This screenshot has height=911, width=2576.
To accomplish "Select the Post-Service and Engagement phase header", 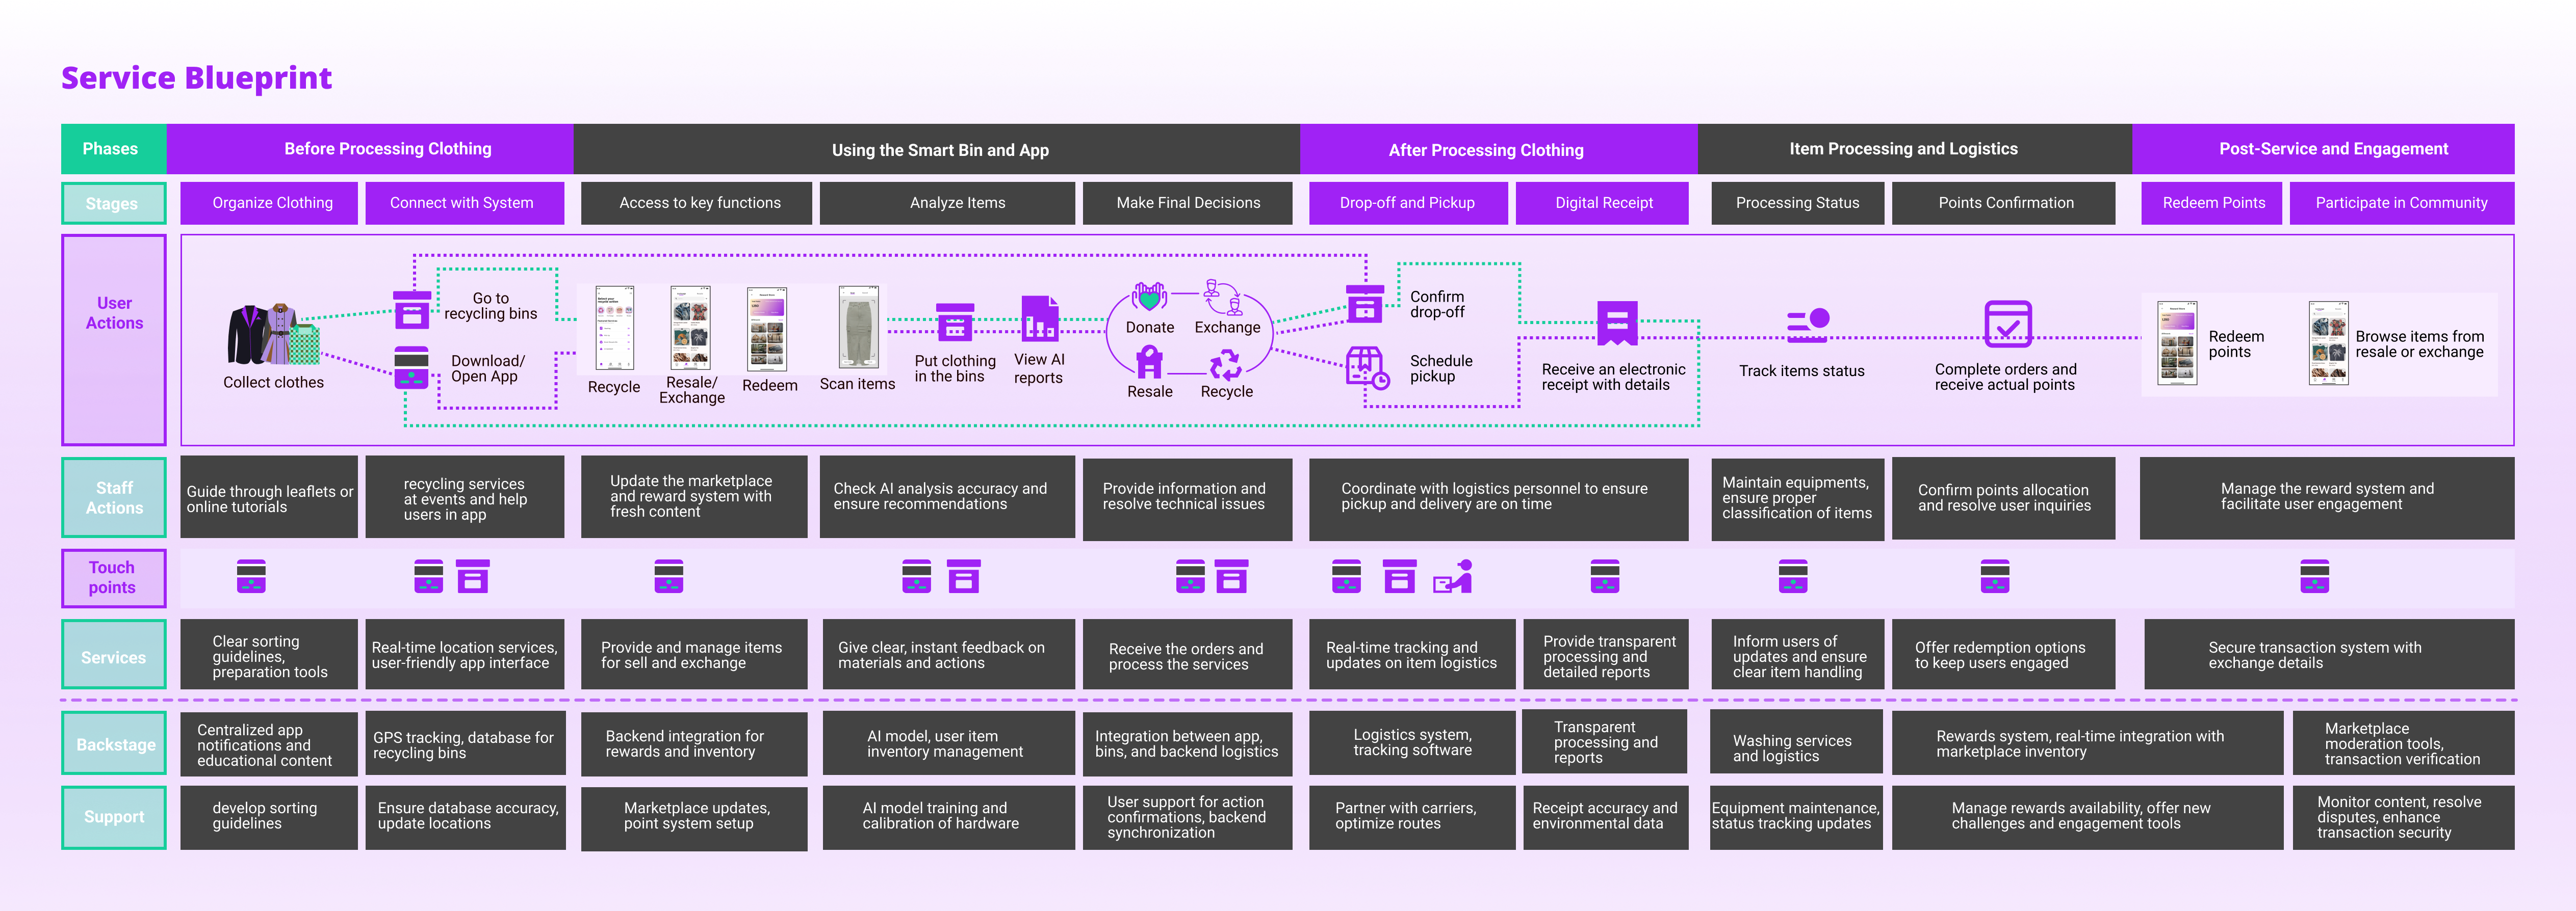I will [x=2332, y=149].
